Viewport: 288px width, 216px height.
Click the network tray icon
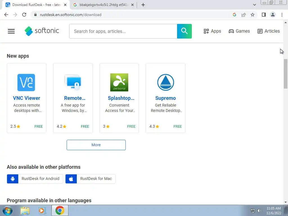tap(253, 211)
